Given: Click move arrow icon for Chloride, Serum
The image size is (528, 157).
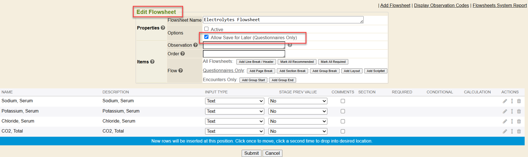Looking at the screenshot, I should point(512,121).
